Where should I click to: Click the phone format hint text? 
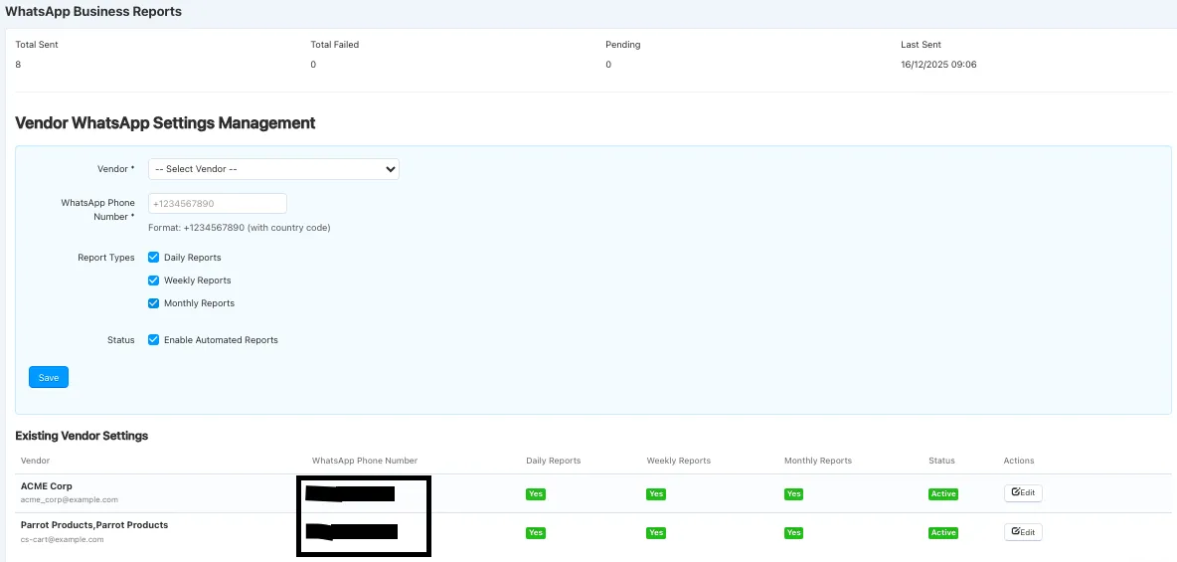point(240,227)
